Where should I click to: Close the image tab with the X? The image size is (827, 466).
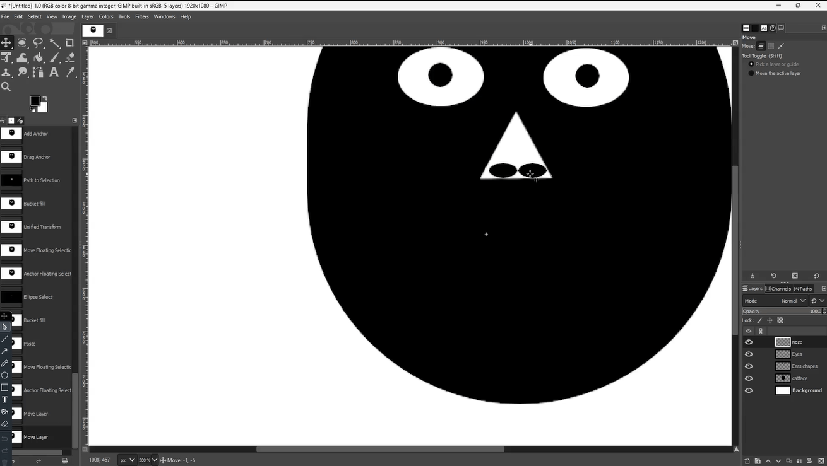tap(109, 30)
